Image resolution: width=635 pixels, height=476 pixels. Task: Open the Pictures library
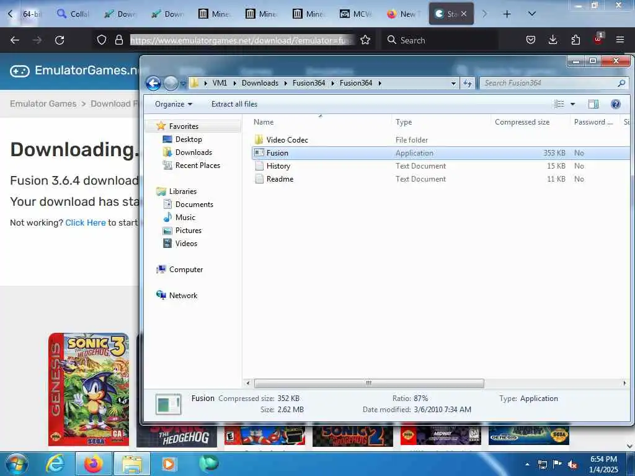[189, 231]
